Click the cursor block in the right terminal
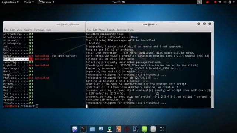 (x=87, y=106)
